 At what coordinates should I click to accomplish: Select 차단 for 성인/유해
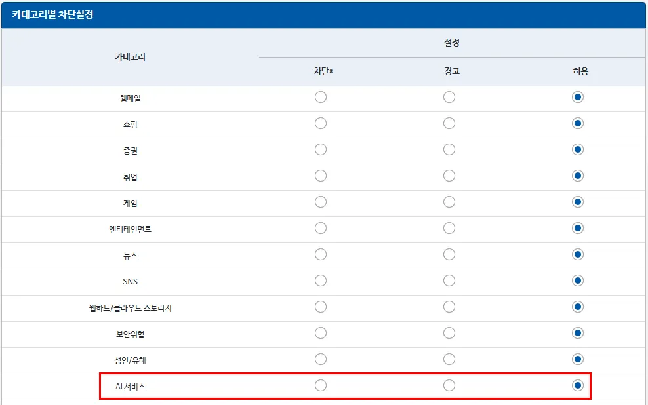click(321, 359)
